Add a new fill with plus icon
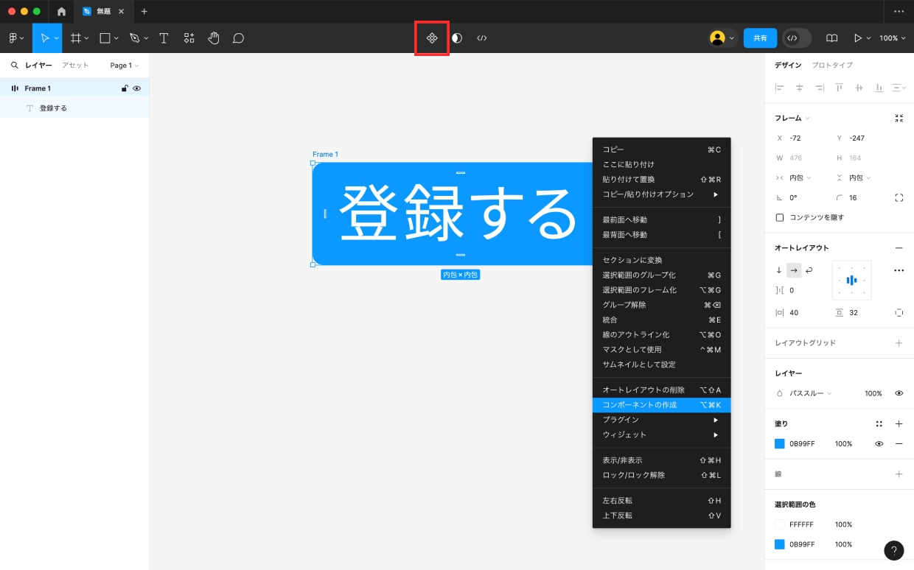The height and width of the screenshot is (570, 914). (x=899, y=424)
